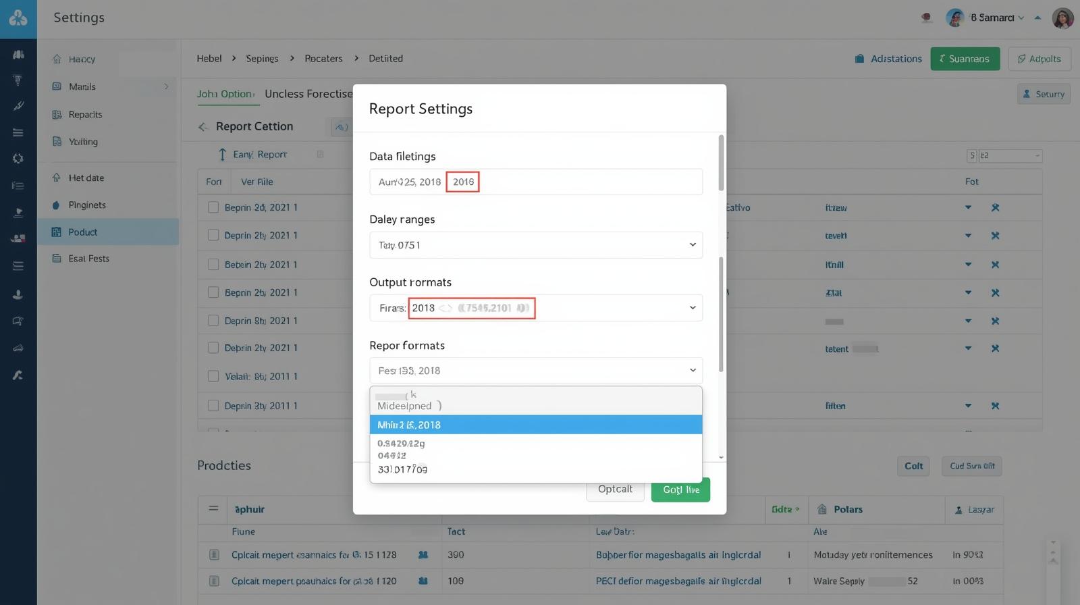
Task: Open the Output formats dropdown
Action: coord(692,308)
